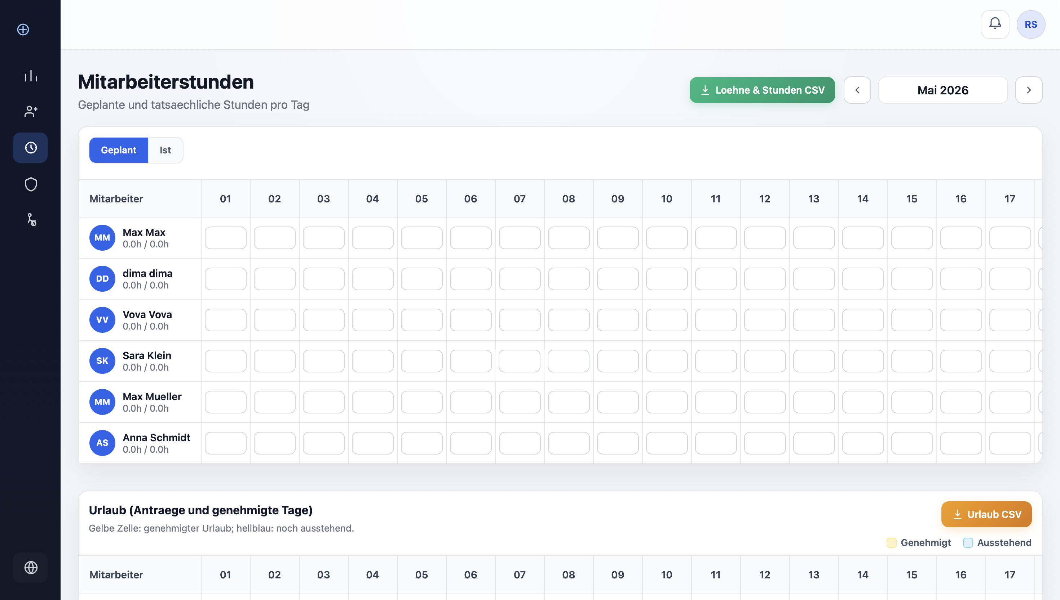Click Vova Vova's hours cell for day 10
The image size is (1060, 600).
pos(667,320)
